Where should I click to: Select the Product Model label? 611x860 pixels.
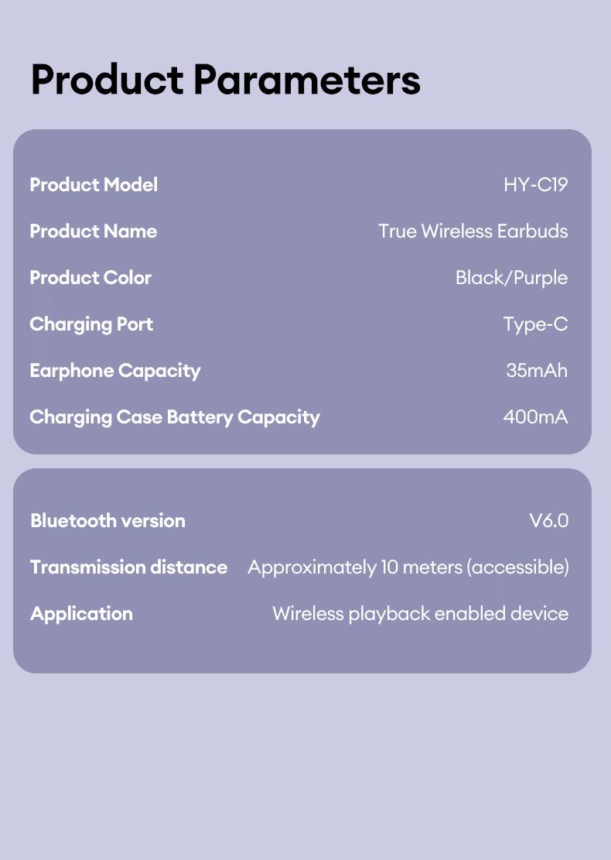(94, 185)
